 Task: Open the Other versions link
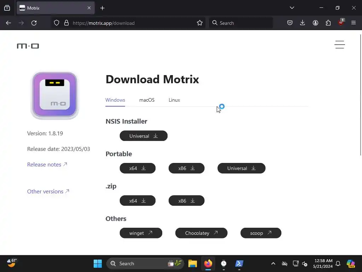click(48, 192)
